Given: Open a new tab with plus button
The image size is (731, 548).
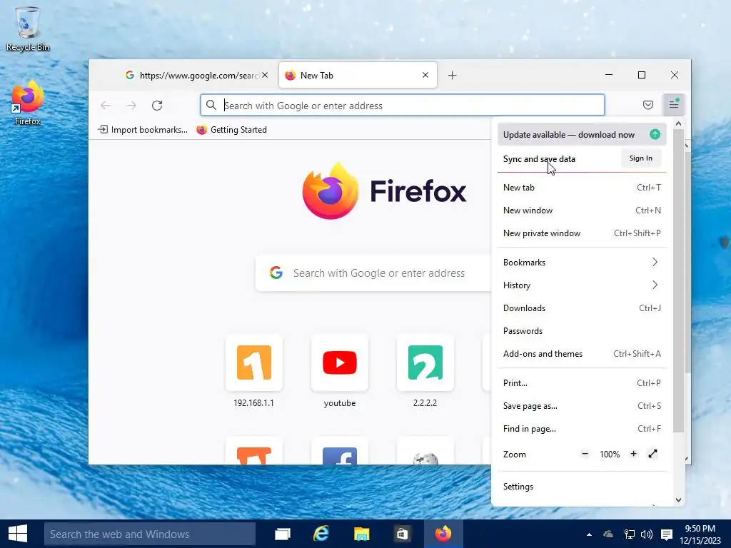Looking at the screenshot, I should click(x=452, y=75).
